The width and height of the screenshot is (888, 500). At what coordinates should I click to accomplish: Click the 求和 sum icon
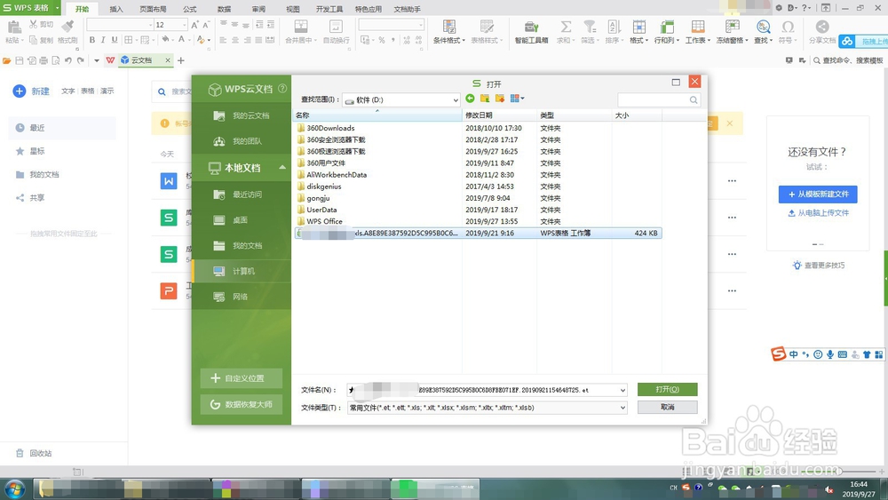pyautogui.click(x=565, y=32)
